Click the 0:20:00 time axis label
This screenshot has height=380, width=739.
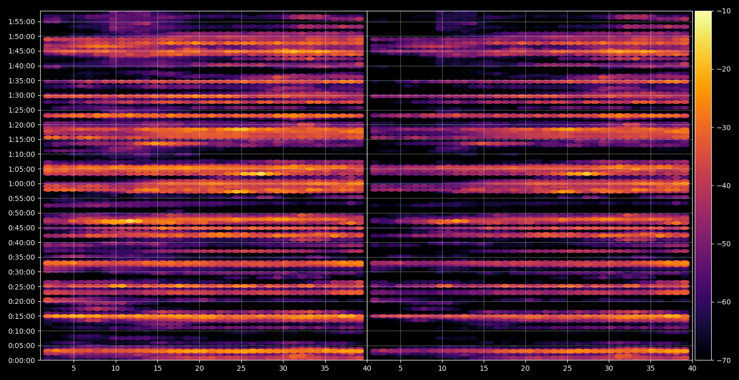pyautogui.click(x=22, y=301)
